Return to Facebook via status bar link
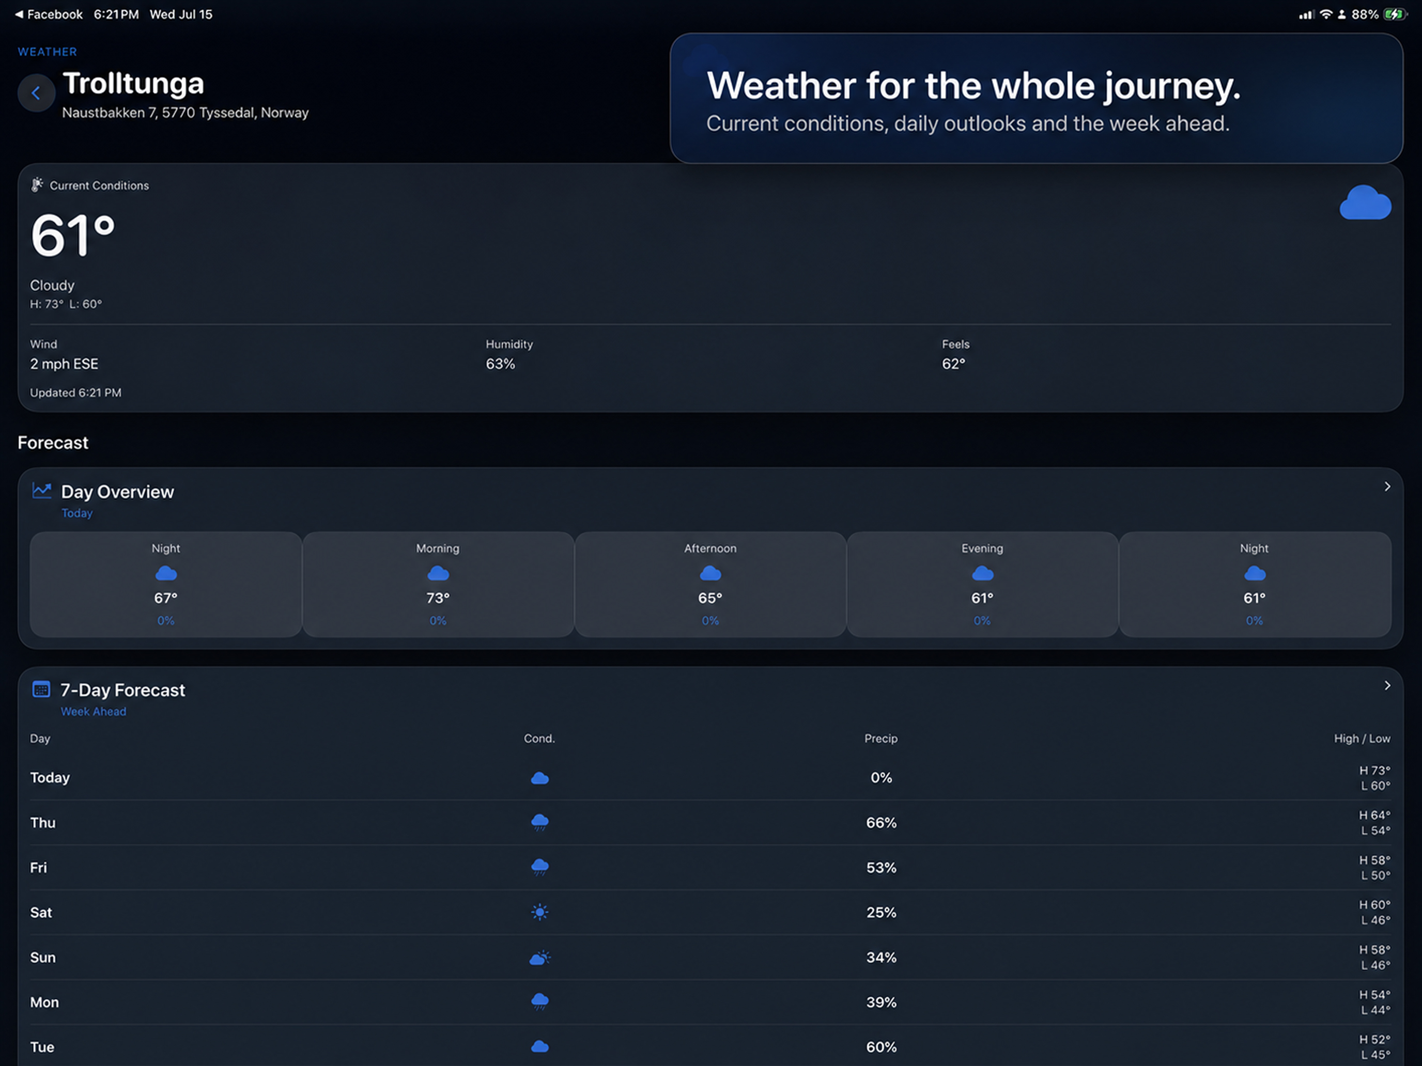This screenshot has height=1066, width=1422. coord(49,14)
